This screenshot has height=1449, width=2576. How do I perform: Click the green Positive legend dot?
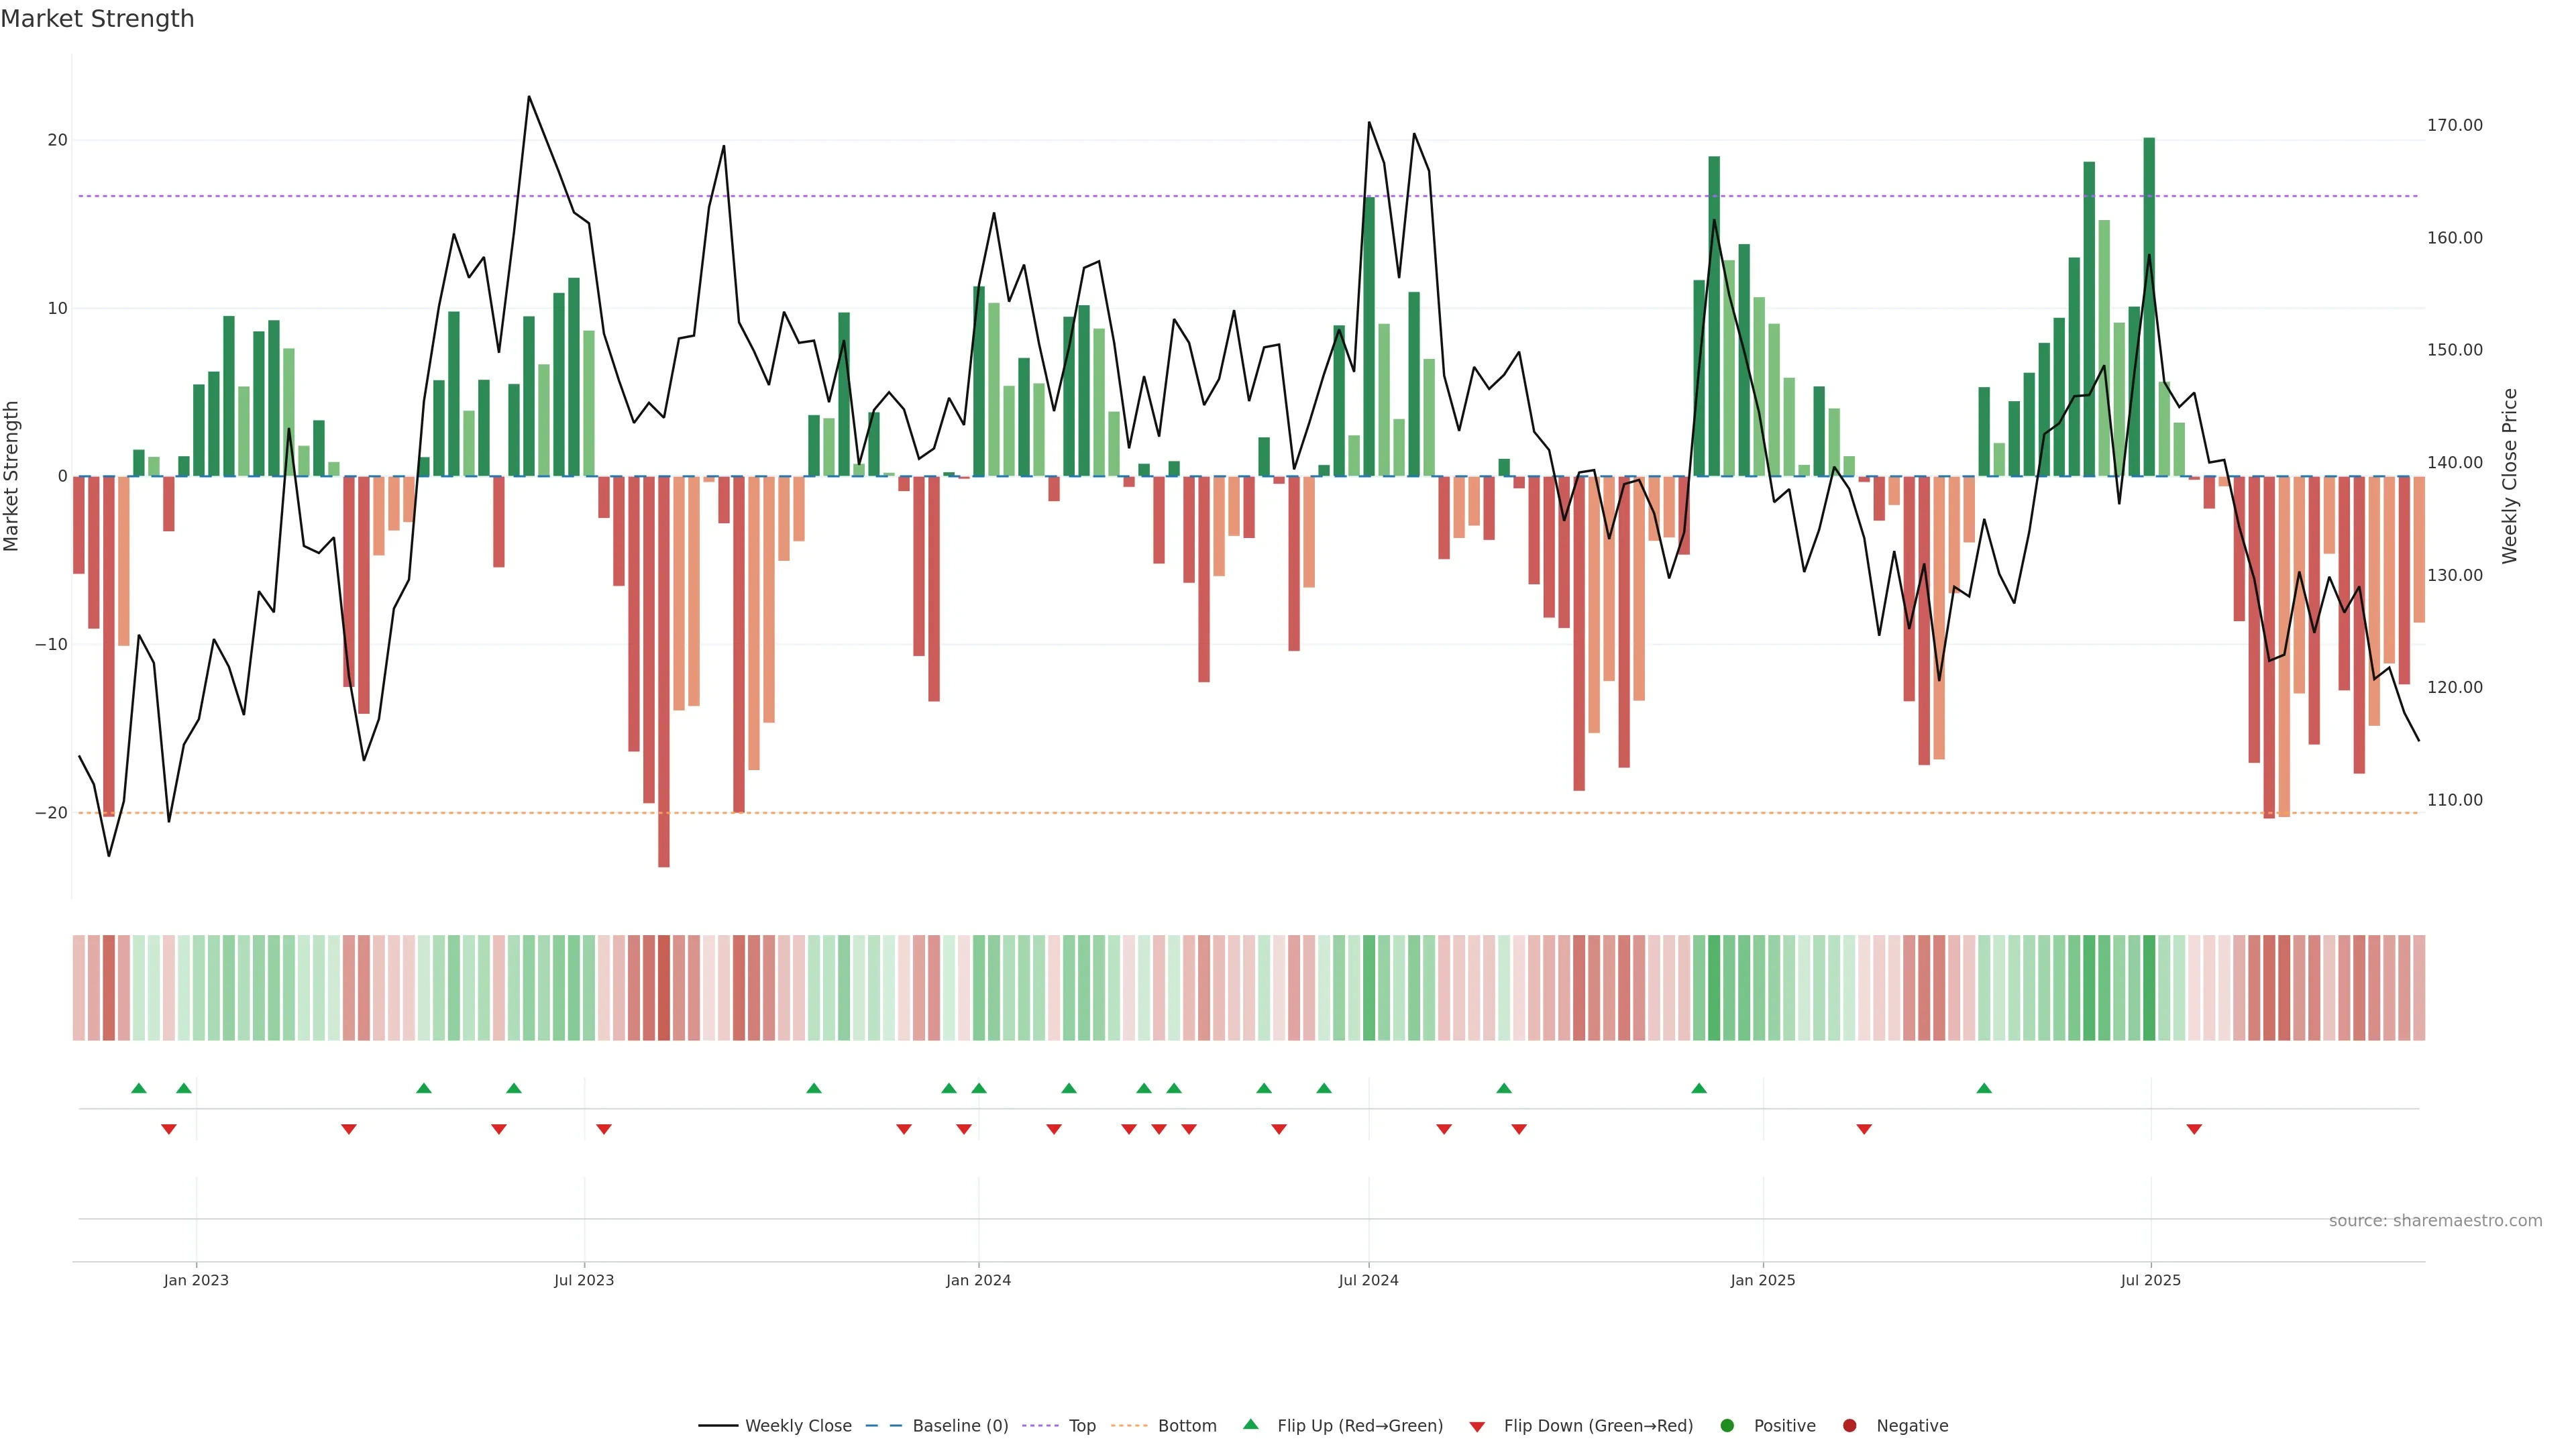coord(1727,1426)
